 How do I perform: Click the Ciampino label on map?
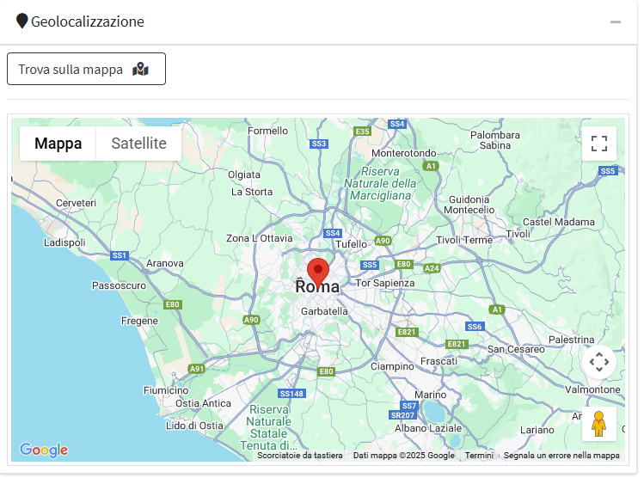coord(392,366)
